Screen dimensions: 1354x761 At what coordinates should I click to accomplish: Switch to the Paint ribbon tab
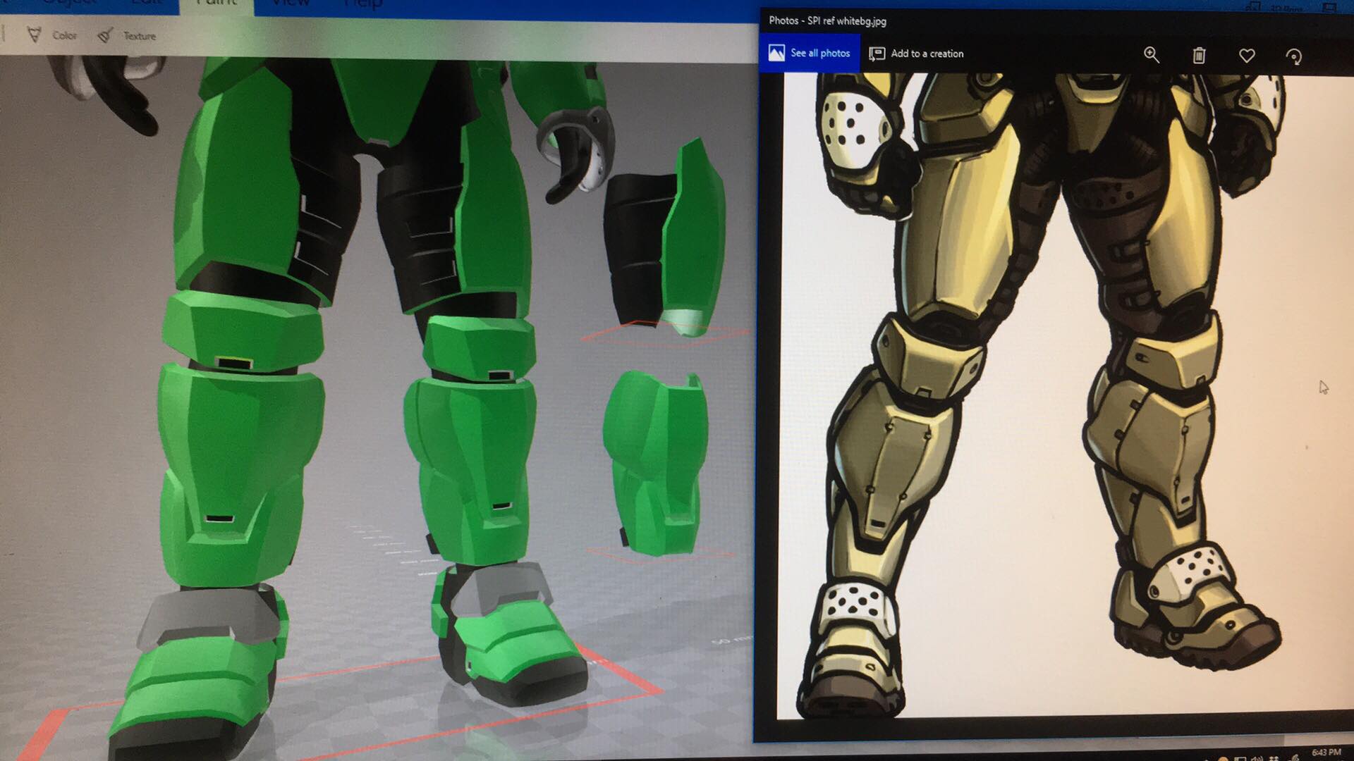point(216,4)
